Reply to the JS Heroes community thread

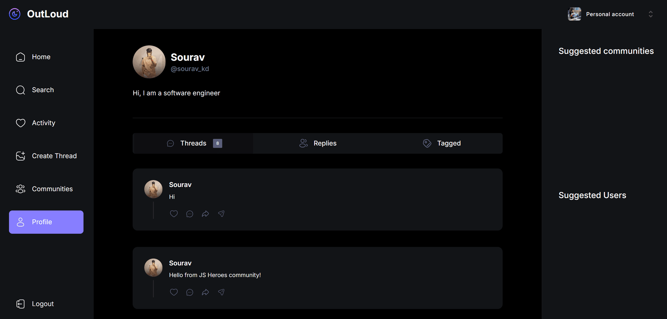point(190,292)
